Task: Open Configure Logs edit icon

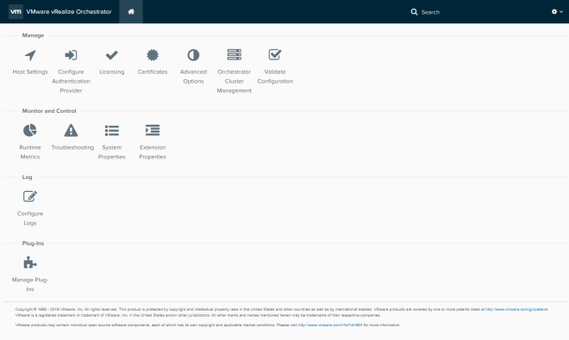Action: tap(30, 196)
